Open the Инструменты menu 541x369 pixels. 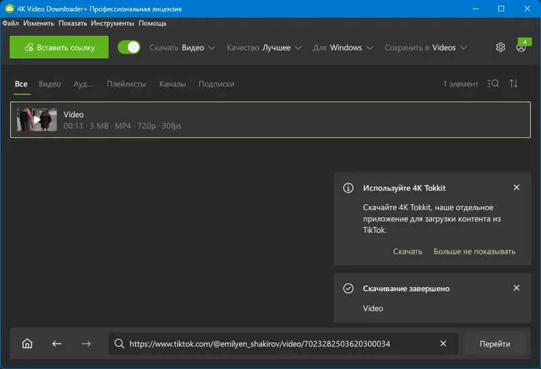(x=112, y=23)
